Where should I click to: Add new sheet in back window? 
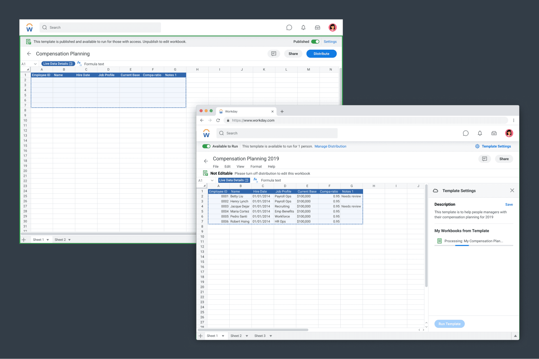pos(24,240)
